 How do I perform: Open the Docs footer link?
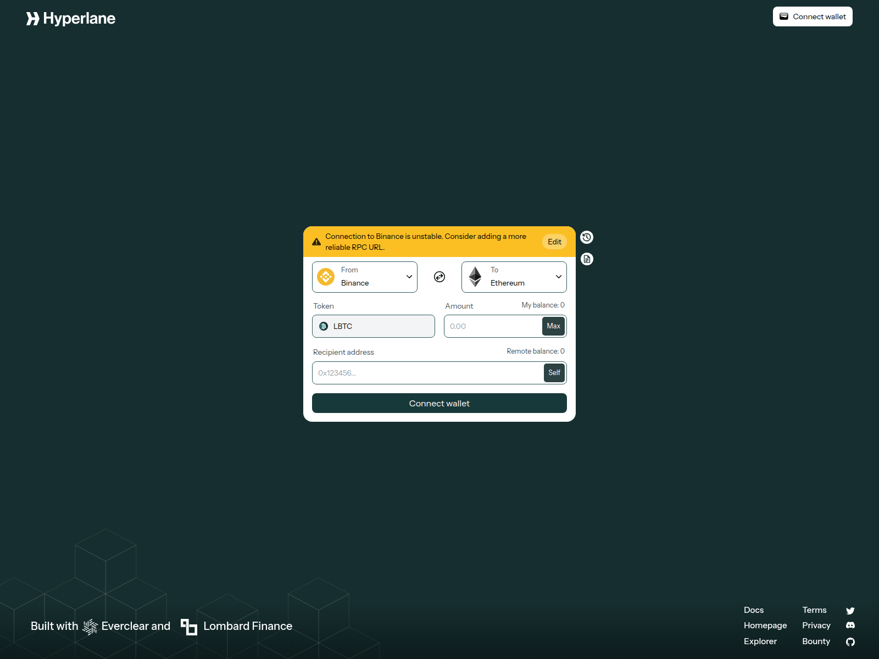754,610
